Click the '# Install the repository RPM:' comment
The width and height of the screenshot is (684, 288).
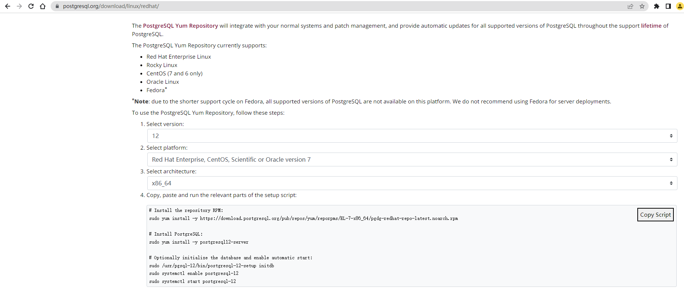[186, 210]
